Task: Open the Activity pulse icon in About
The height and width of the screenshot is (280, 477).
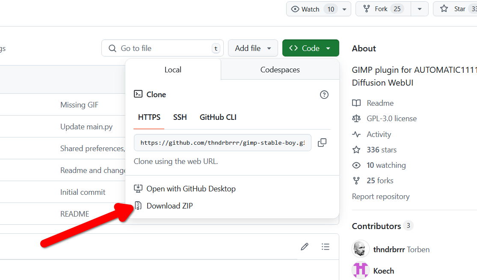Action: click(357, 134)
